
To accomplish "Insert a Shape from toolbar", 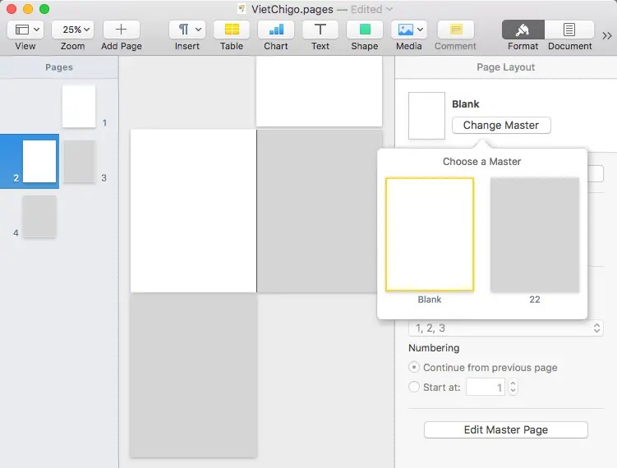I will point(365,30).
